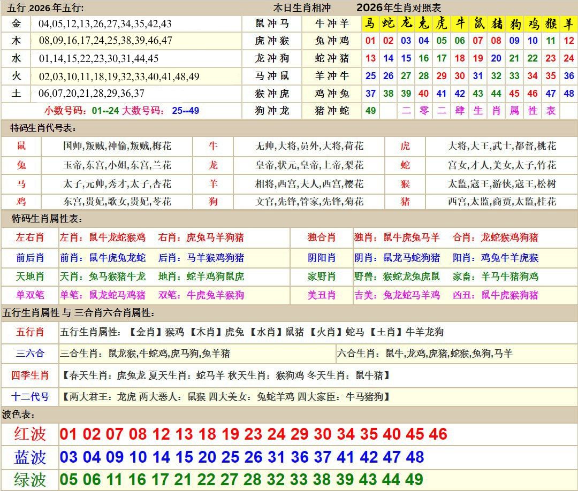Select the 火 five-elements row label
The image size is (578, 491).
click(17, 76)
